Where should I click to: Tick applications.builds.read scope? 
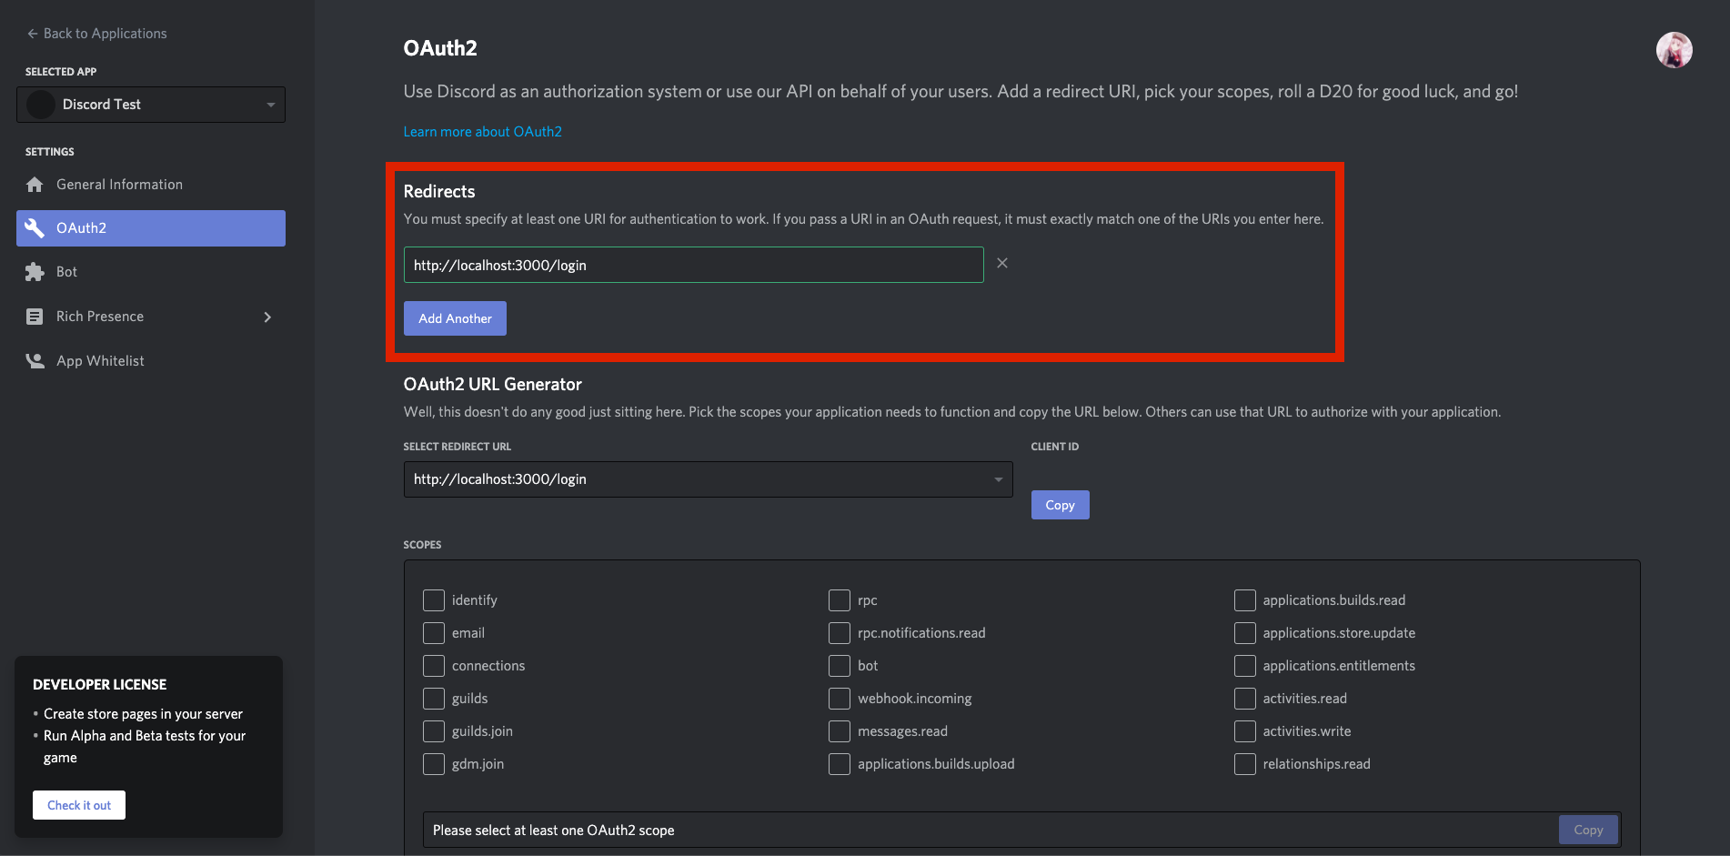(x=1245, y=600)
